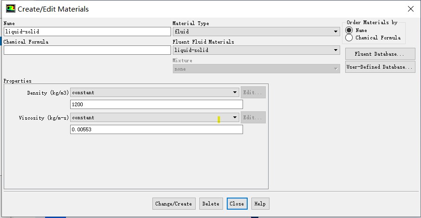The width and height of the screenshot is (421, 218).
Task: Click the Close button at bottom
Action: tap(237, 204)
